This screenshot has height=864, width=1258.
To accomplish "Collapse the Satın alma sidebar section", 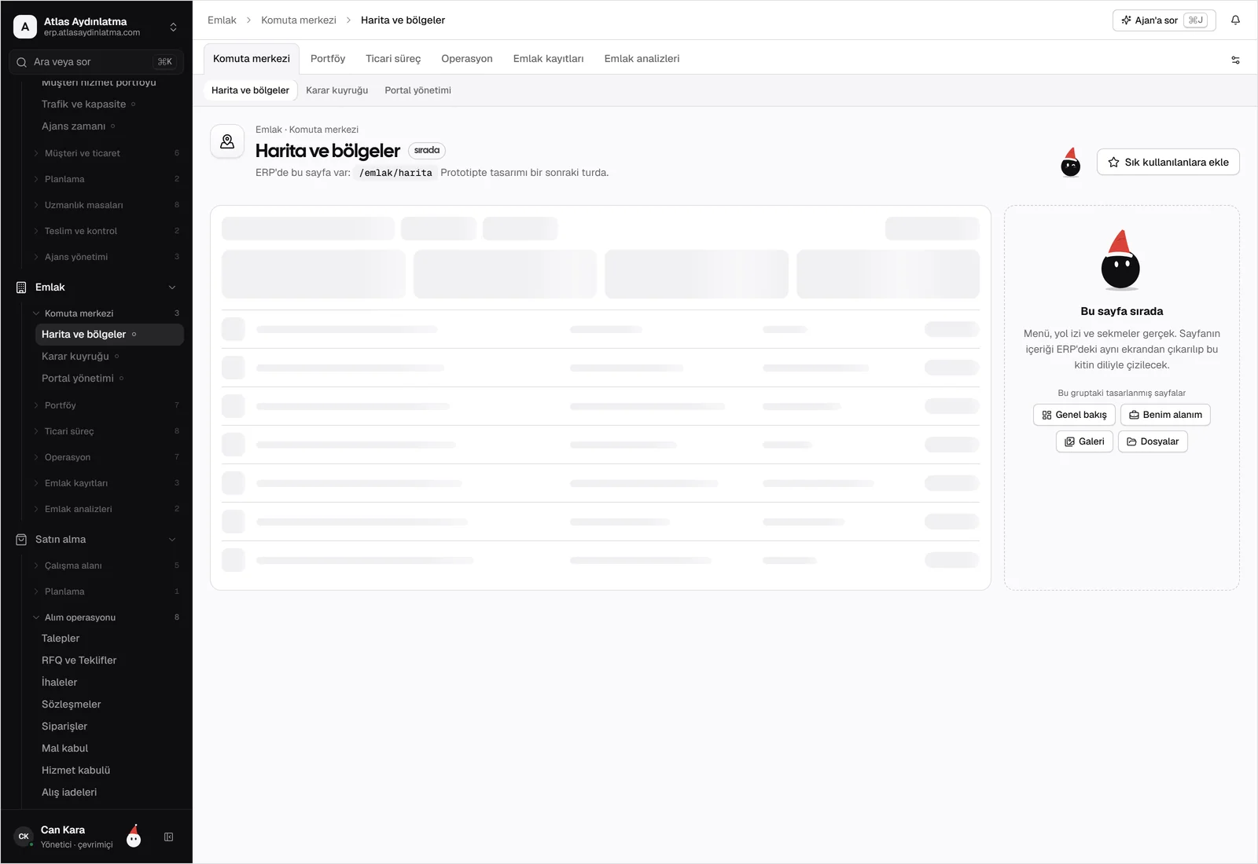I will (x=172, y=540).
